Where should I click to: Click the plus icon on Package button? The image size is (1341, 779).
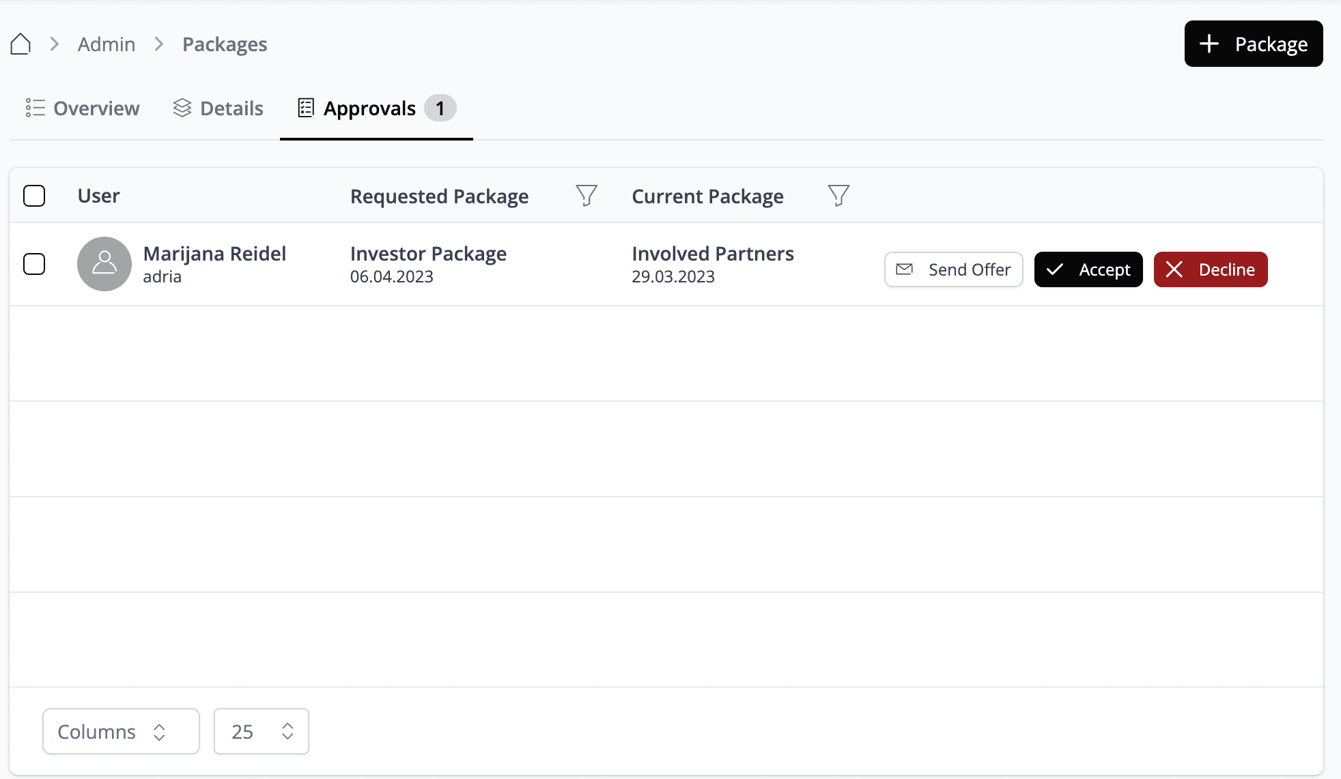(x=1209, y=44)
